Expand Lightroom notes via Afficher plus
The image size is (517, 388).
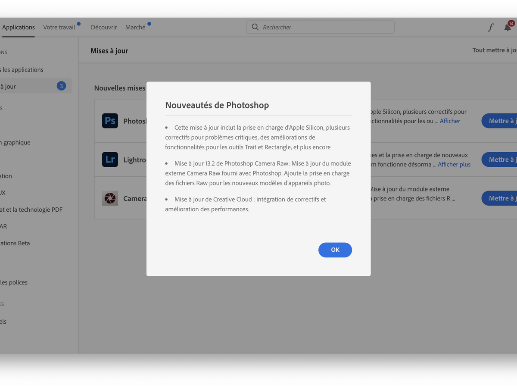pos(454,164)
